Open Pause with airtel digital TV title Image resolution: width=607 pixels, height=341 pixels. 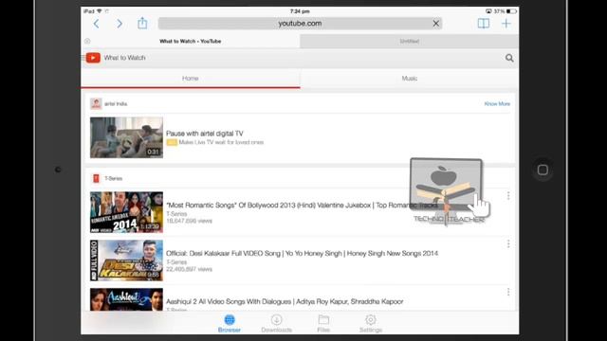point(205,134)
